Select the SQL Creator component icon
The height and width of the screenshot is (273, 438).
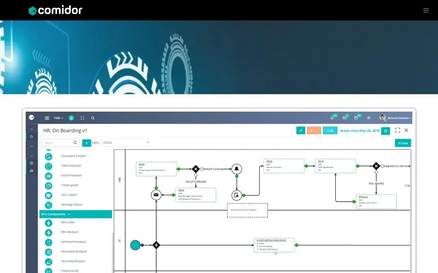49,195
